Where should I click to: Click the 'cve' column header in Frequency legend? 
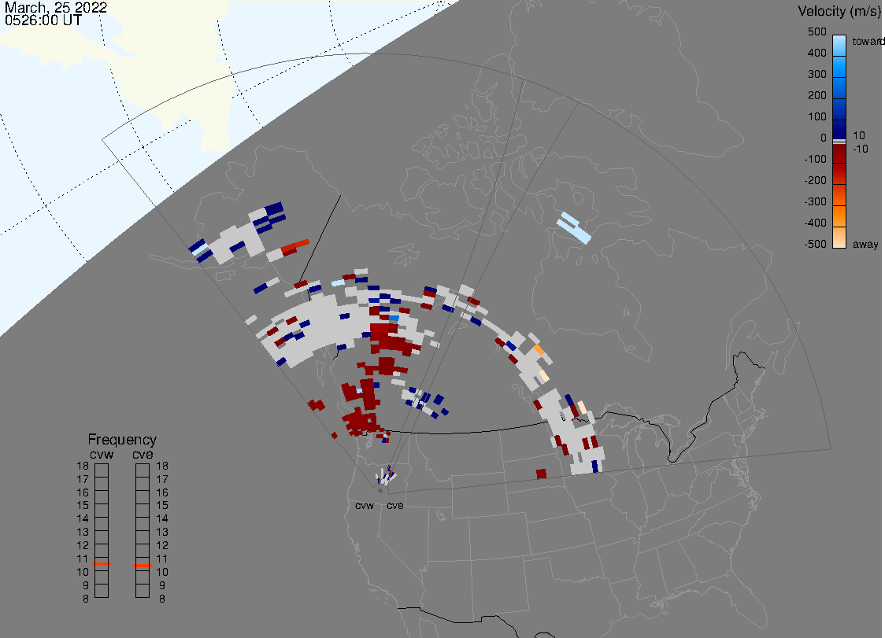pyautogui.click(x=143, y=453)
